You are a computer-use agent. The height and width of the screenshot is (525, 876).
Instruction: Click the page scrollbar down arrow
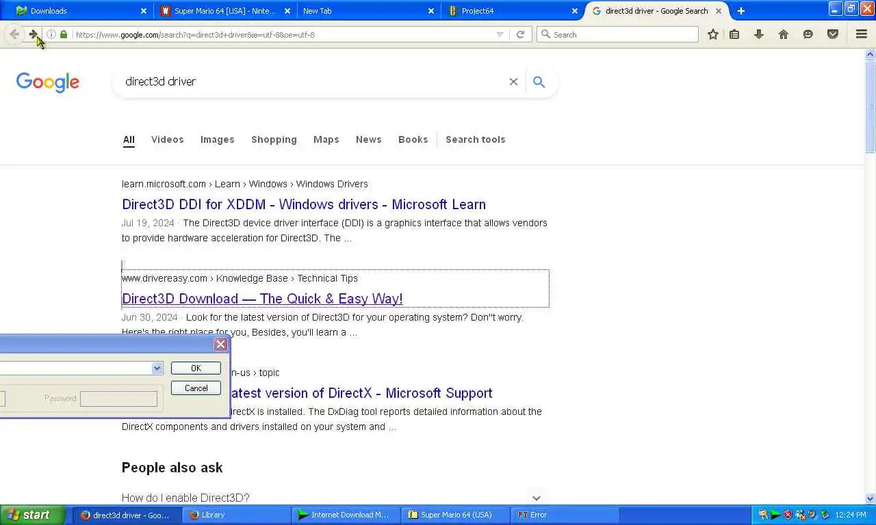click(871, 499)
